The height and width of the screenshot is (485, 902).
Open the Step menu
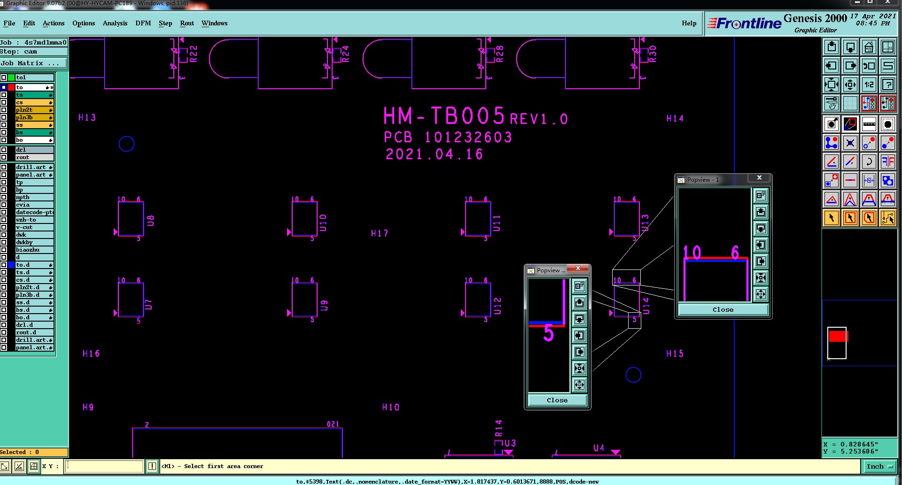coord(165,23)
